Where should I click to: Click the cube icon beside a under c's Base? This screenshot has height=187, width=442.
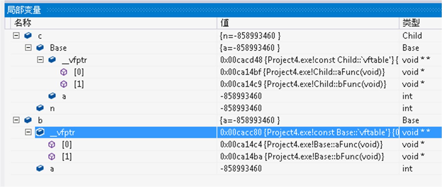point(52,96)
